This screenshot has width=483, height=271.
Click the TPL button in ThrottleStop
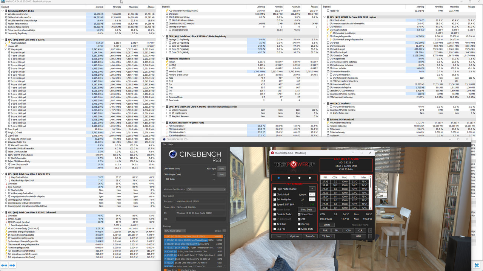pyautogui.click(x=337, y=230)
